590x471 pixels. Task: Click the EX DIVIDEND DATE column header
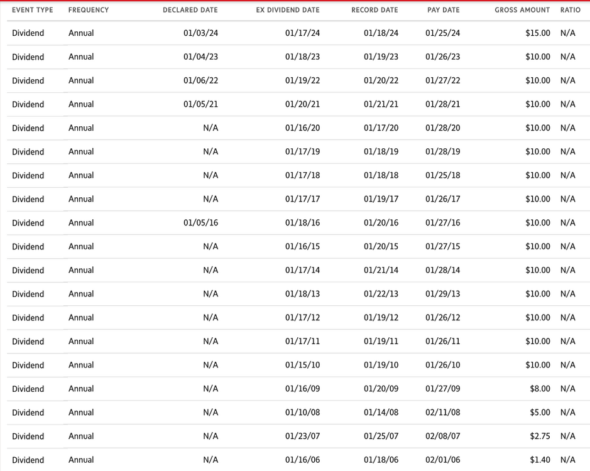(288, 10)
